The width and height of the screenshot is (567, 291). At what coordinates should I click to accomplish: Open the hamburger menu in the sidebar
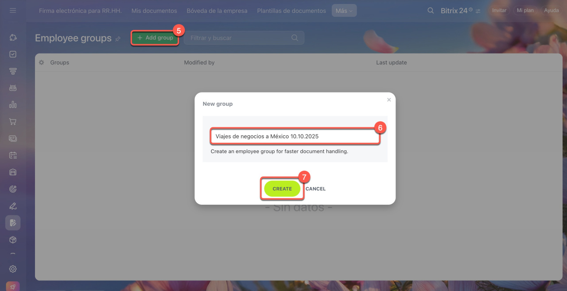click(13, 10)
